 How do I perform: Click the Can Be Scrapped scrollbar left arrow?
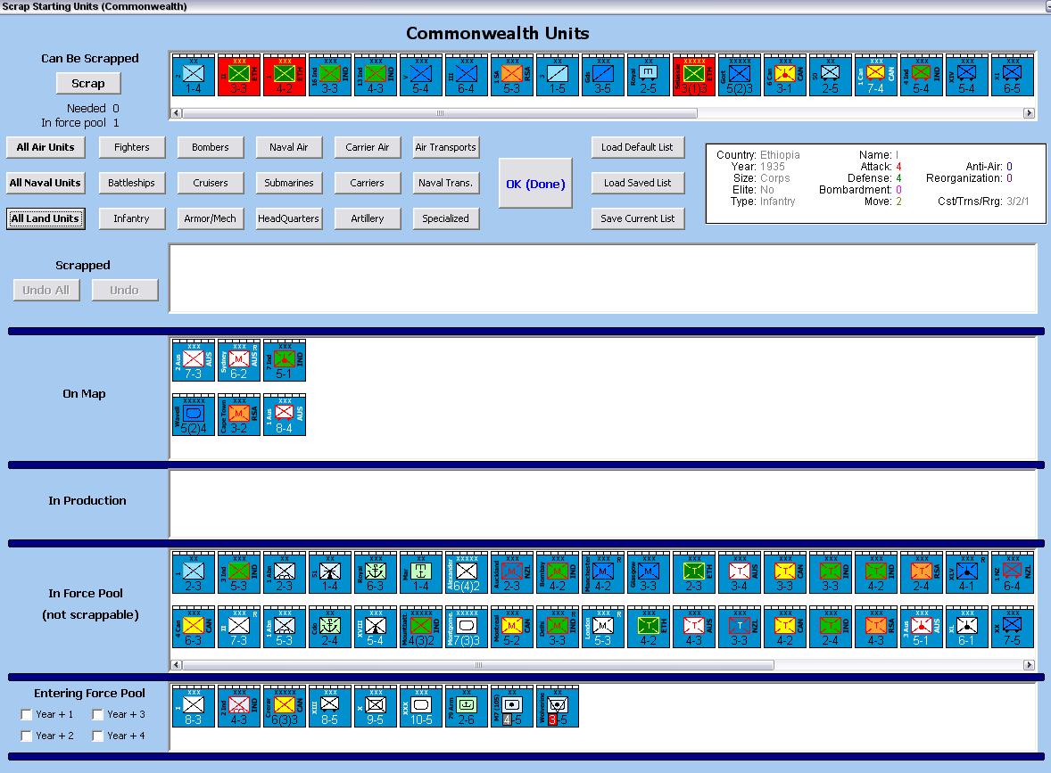point(177,113)
